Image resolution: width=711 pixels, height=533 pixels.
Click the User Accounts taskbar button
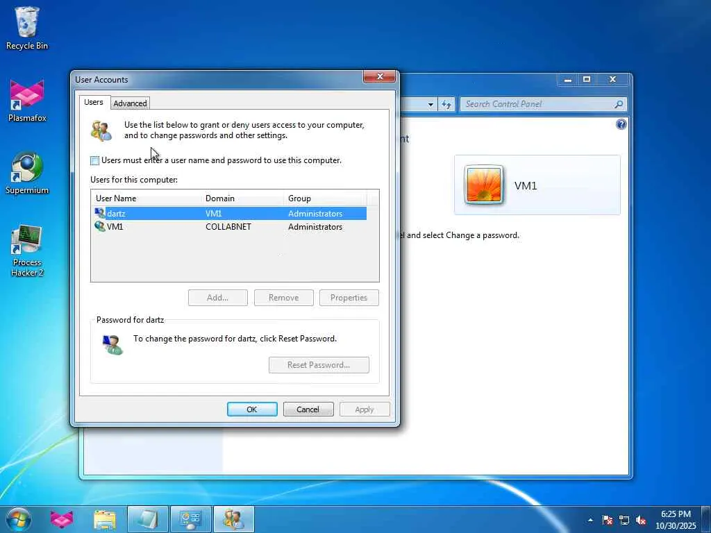(233, 519)
